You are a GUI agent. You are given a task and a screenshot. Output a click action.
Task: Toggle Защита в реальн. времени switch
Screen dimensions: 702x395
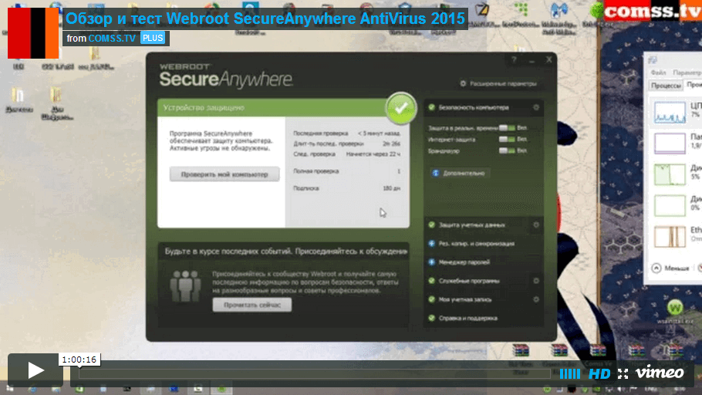point(508,128)
